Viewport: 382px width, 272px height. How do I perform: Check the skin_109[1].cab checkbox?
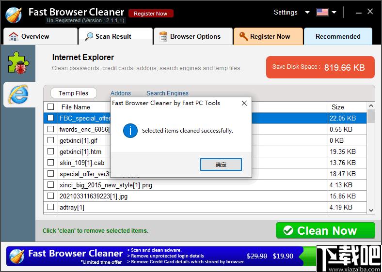pos(51,162)
